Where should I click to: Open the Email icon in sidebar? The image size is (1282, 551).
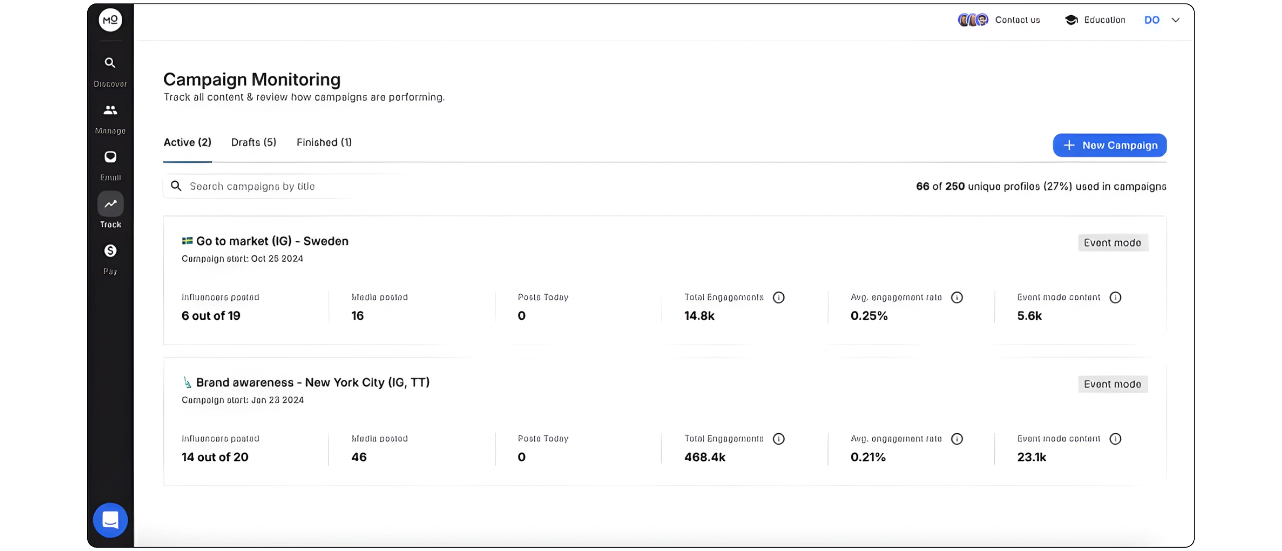tap(110, 157)
